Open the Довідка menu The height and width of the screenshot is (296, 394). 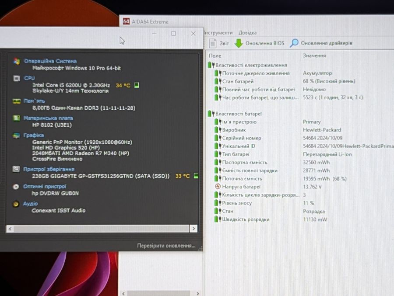point(247,33)
